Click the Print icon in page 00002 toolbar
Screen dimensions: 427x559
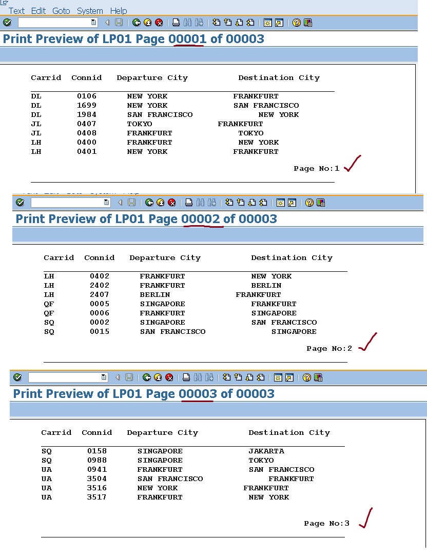(189, 203)
